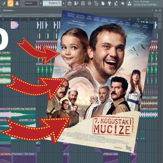Screen dimensions: 163x163
Task: Open the Channel rack view icon
Action: pos(83,3)
